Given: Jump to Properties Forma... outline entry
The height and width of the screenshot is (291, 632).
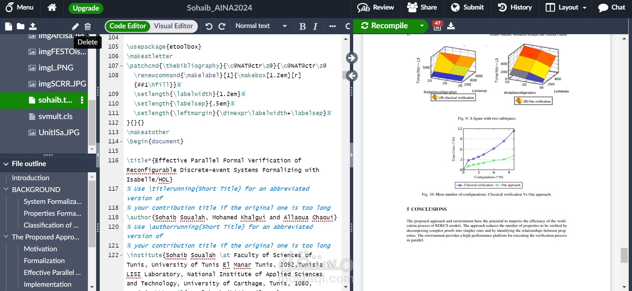Looking at the screenshot, I should coord(52,213).
